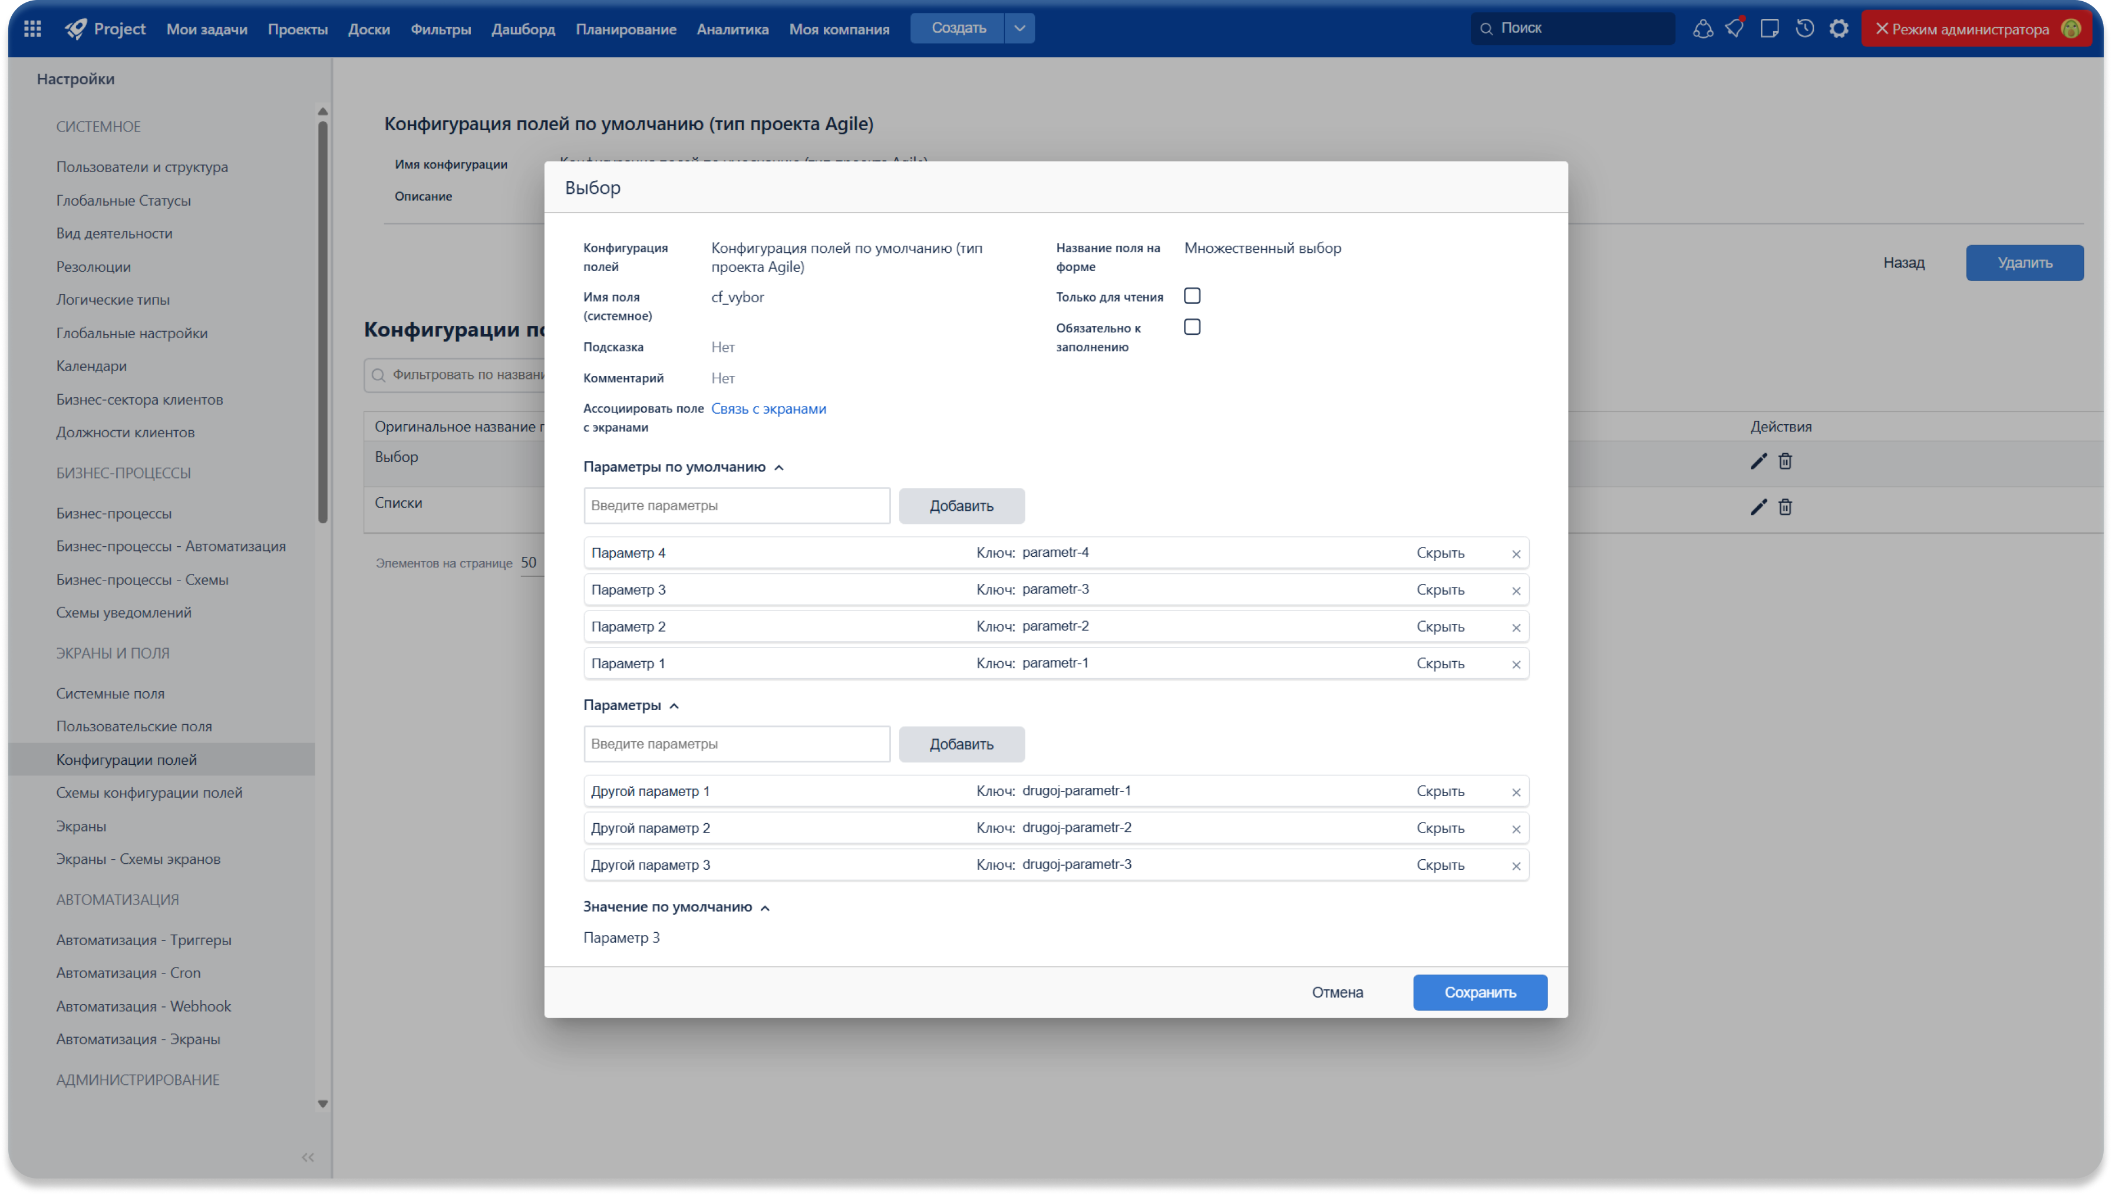Check Обязательно к заполнению checkbox

[x=1192, y=326]
